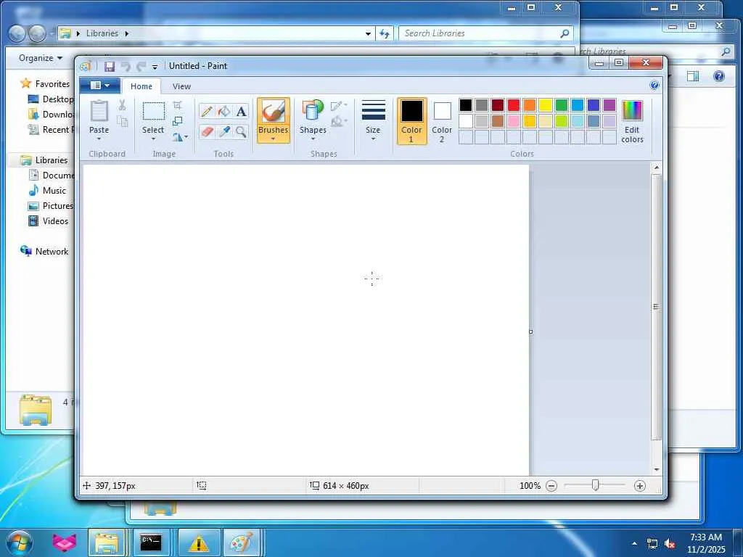This screenshot has height=557, width=743.
Task: Click the command prompt taskbar icon
Action: coord(151,542)
